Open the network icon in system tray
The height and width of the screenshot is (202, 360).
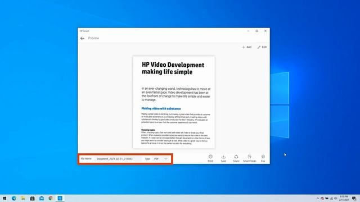point(331,198)
